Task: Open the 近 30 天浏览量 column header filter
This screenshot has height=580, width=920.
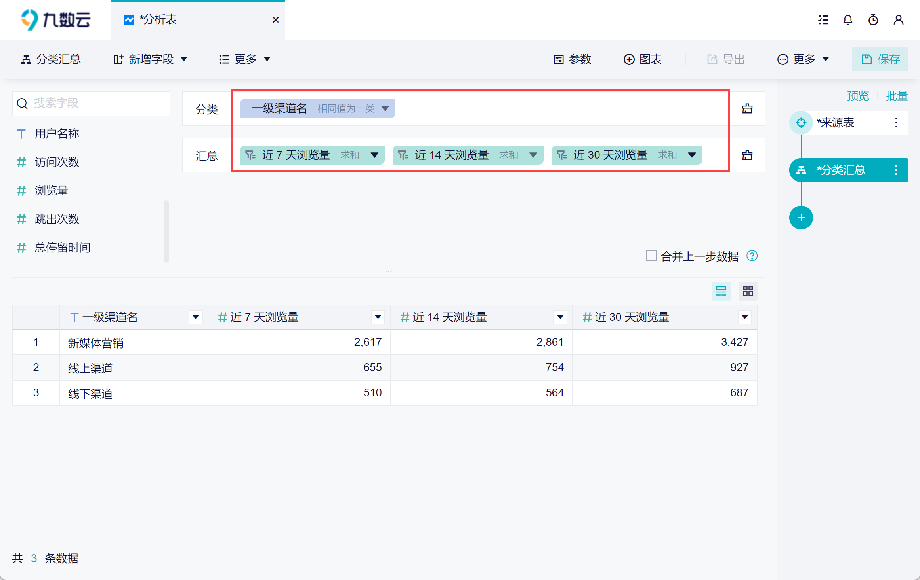Action: click(744, 317)
